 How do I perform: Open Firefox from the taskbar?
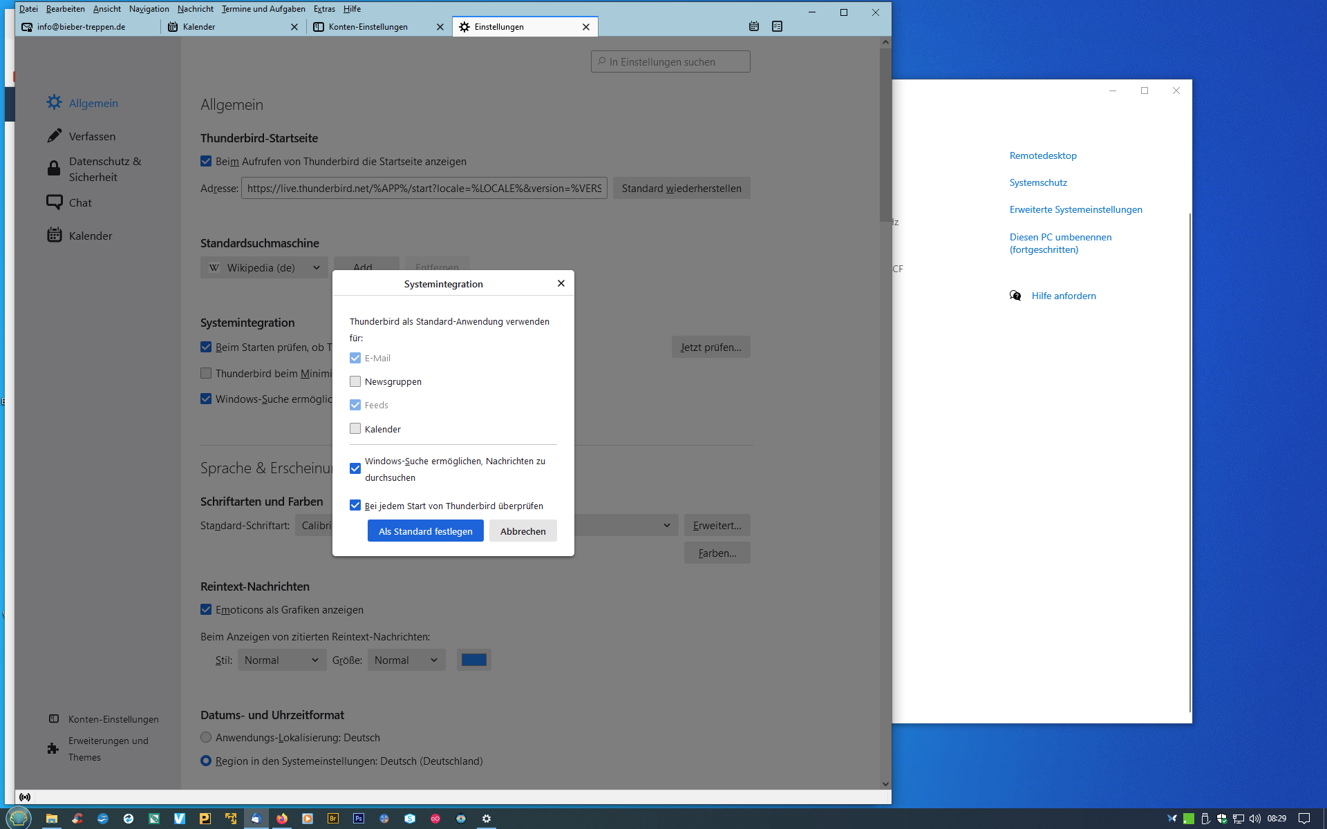tap(282, 819)
